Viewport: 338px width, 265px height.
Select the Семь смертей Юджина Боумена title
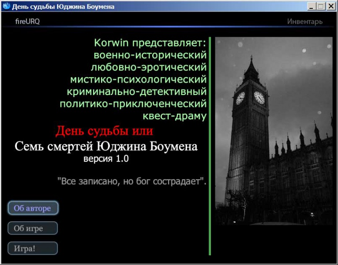106,146
